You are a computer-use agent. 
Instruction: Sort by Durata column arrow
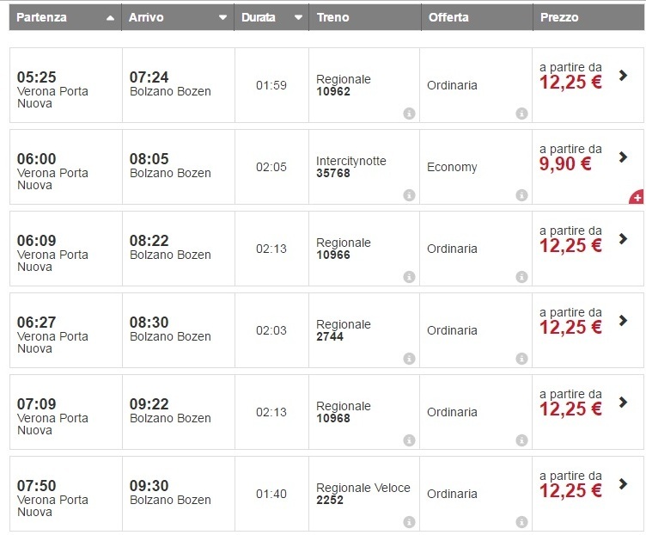coord(298,17)
